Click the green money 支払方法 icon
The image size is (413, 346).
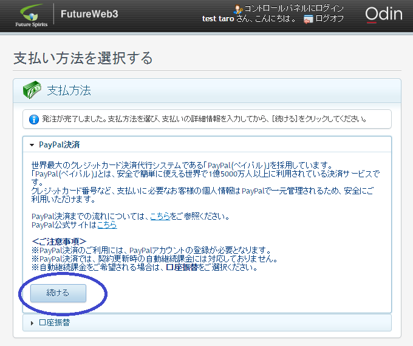[32, 90]
